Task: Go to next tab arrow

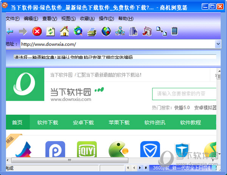Action: [140, 168]
